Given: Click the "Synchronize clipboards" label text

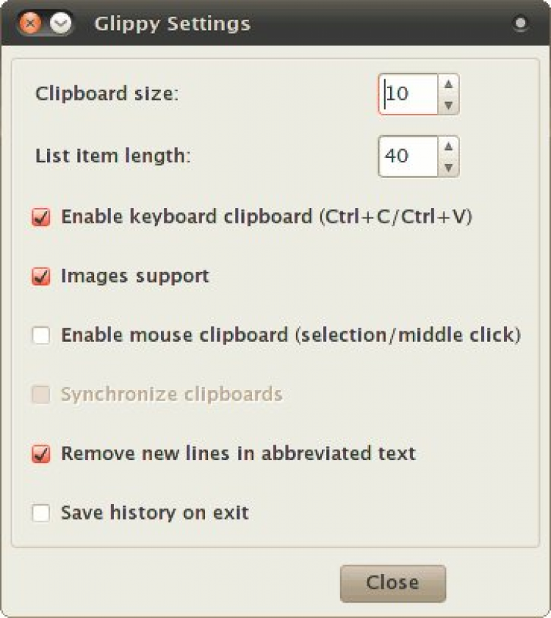Looking at the screenshot, I should tap(171, 395).
